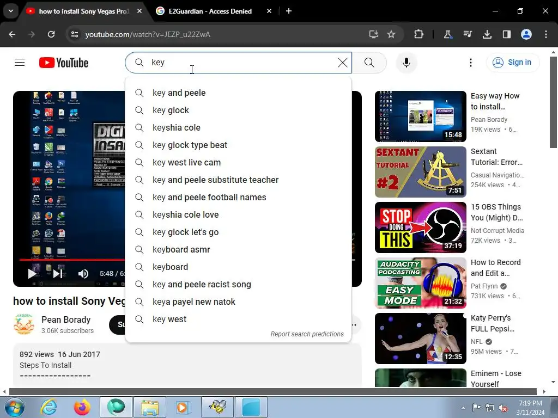Submit search with the magnifier button
Image resolution: width=558 pixels, height=418 pixels.
tap(369, 63)
